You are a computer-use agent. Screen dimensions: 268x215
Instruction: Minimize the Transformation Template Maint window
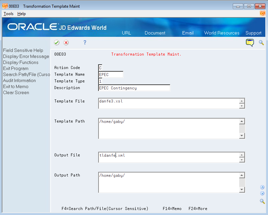coord(238,6)
